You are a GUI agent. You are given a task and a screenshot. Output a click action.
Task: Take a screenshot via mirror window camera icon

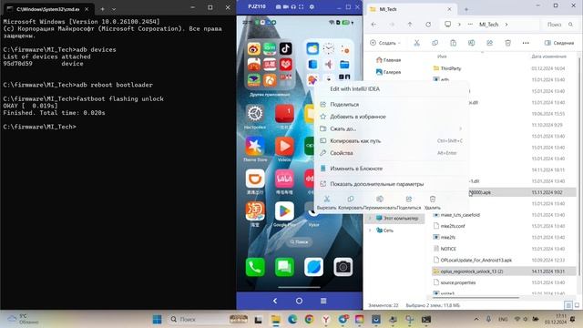(279, 6)
